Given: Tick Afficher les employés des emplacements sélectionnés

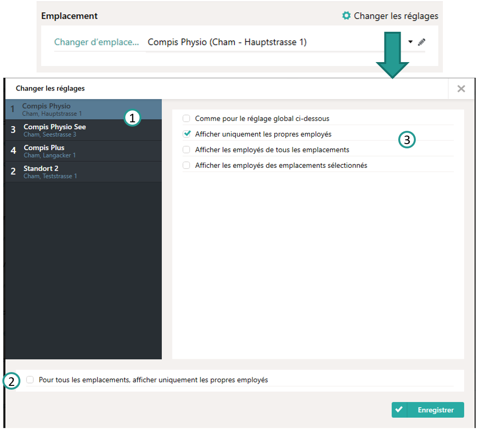Looking at the screenshot, I should pos(187,165).
